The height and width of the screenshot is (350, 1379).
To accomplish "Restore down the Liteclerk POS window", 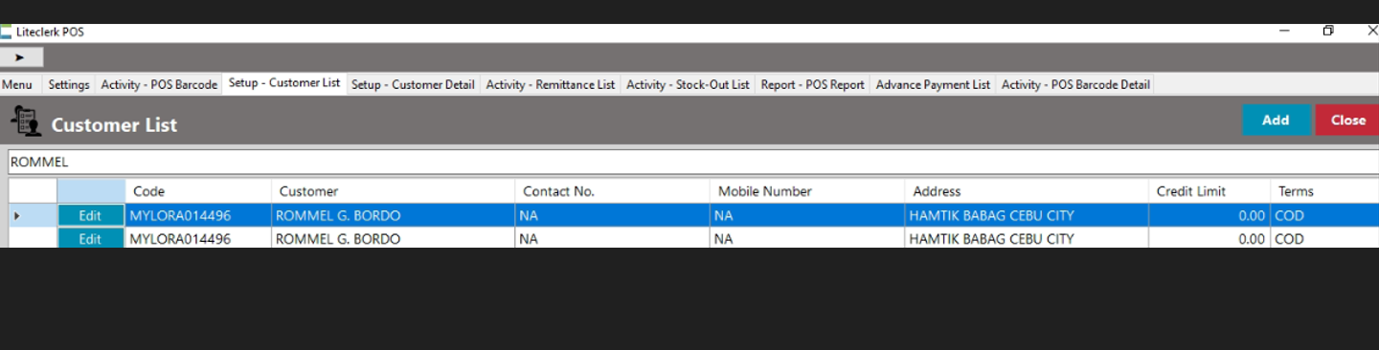I will tap(1328, 32).
